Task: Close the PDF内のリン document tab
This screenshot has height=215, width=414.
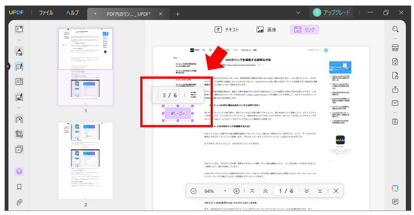Action: pos(161,14)
